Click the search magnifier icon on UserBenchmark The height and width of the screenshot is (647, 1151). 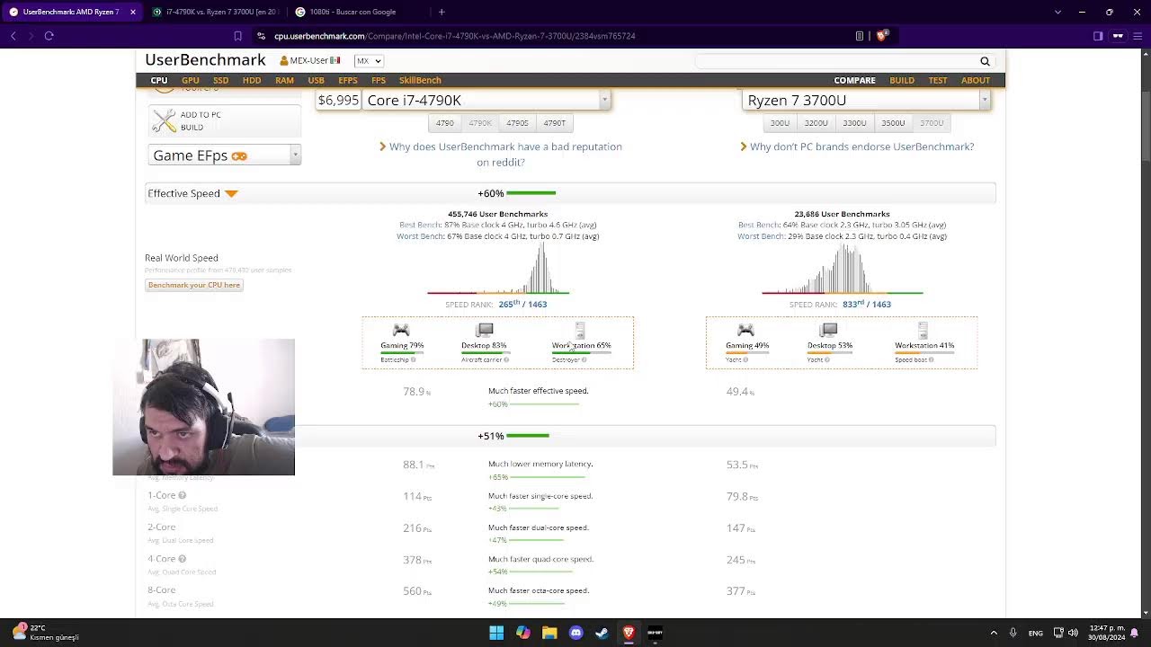tap(985, 61)
